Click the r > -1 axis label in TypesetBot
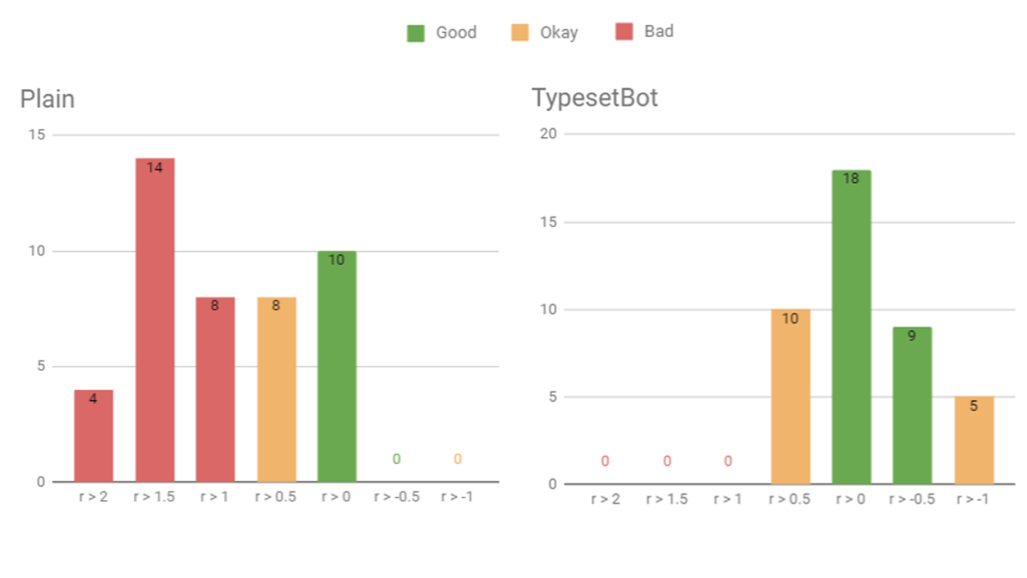 [x=974, y=499]
